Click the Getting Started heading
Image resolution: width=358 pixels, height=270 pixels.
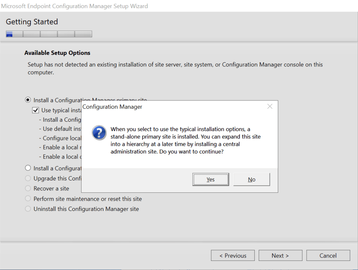pyautogui.click(x=32, y=22)
